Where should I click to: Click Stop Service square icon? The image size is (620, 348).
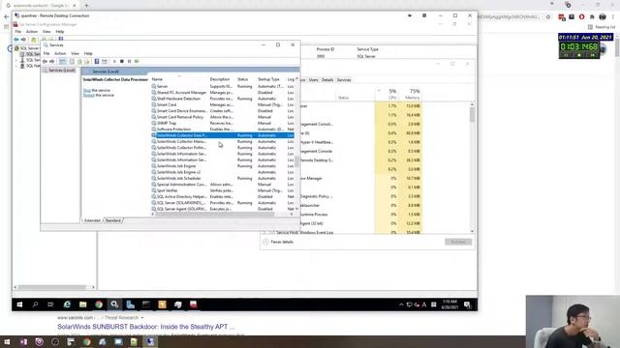(122, 62)
